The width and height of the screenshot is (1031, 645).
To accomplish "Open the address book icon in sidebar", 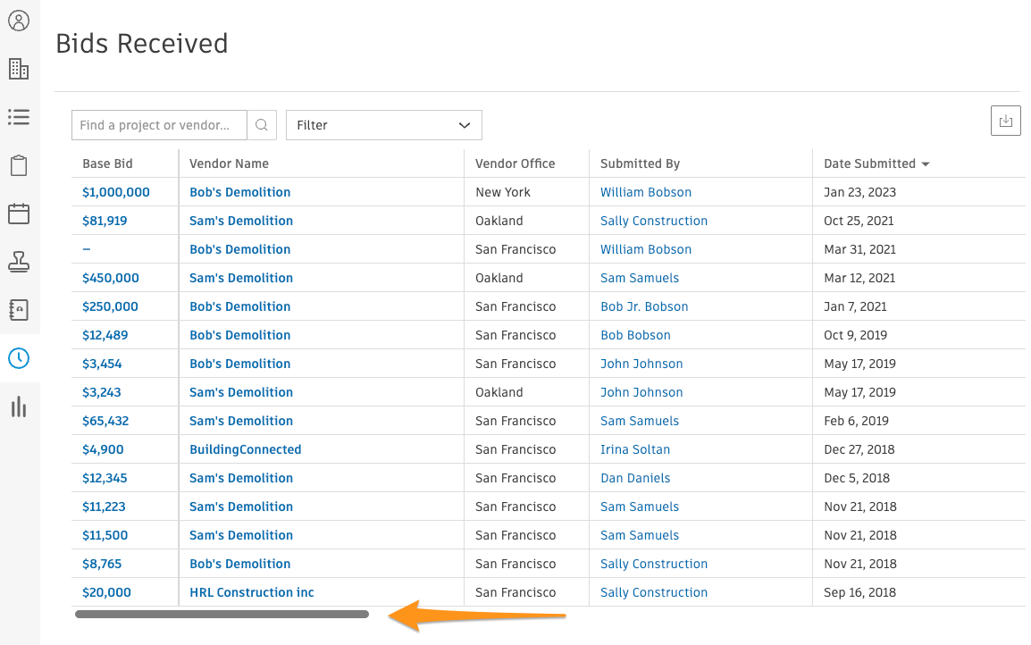I will (x=19, y=310).
